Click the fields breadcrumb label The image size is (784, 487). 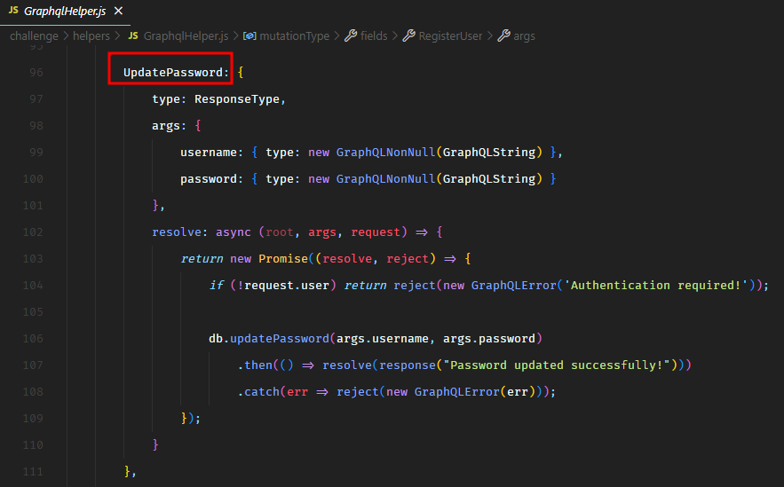pyautogui.click(x=374, y=36)
